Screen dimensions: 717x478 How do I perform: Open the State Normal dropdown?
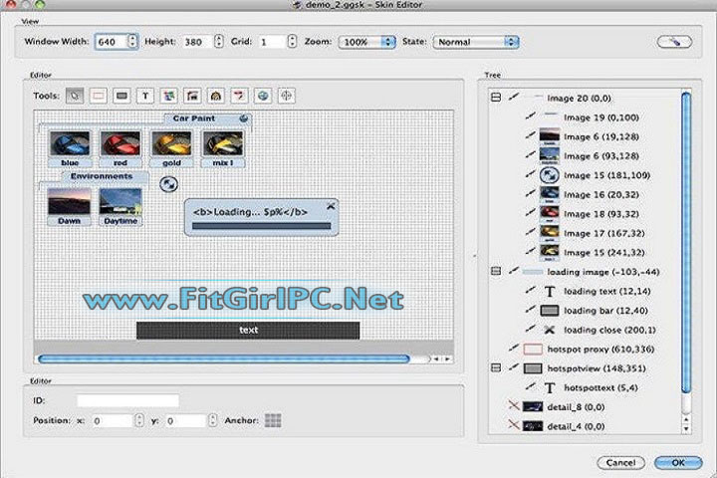coord(477,42)
